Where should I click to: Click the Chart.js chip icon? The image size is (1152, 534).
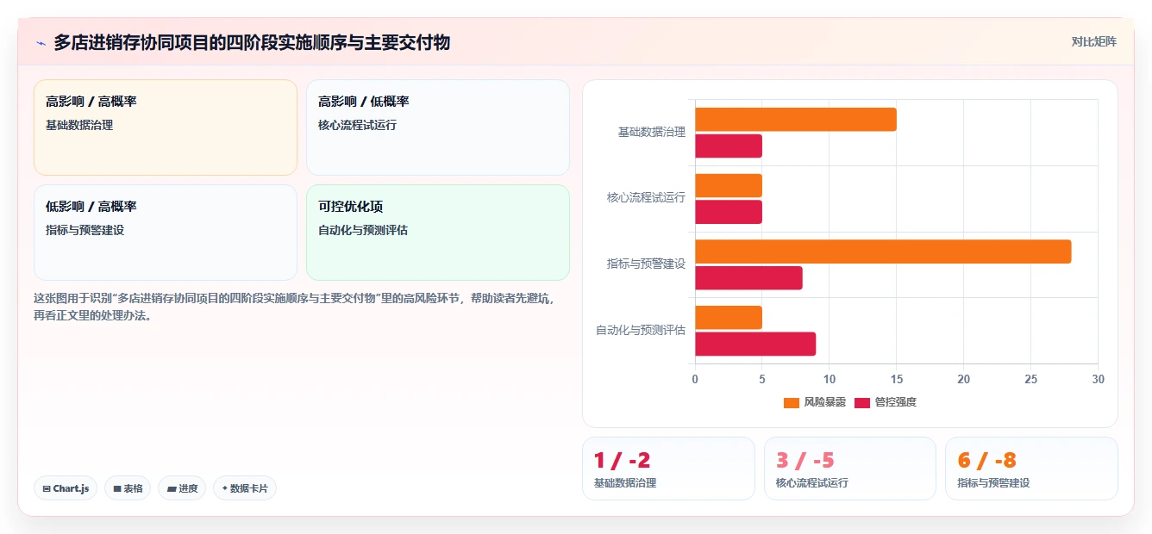click(46, 489)
